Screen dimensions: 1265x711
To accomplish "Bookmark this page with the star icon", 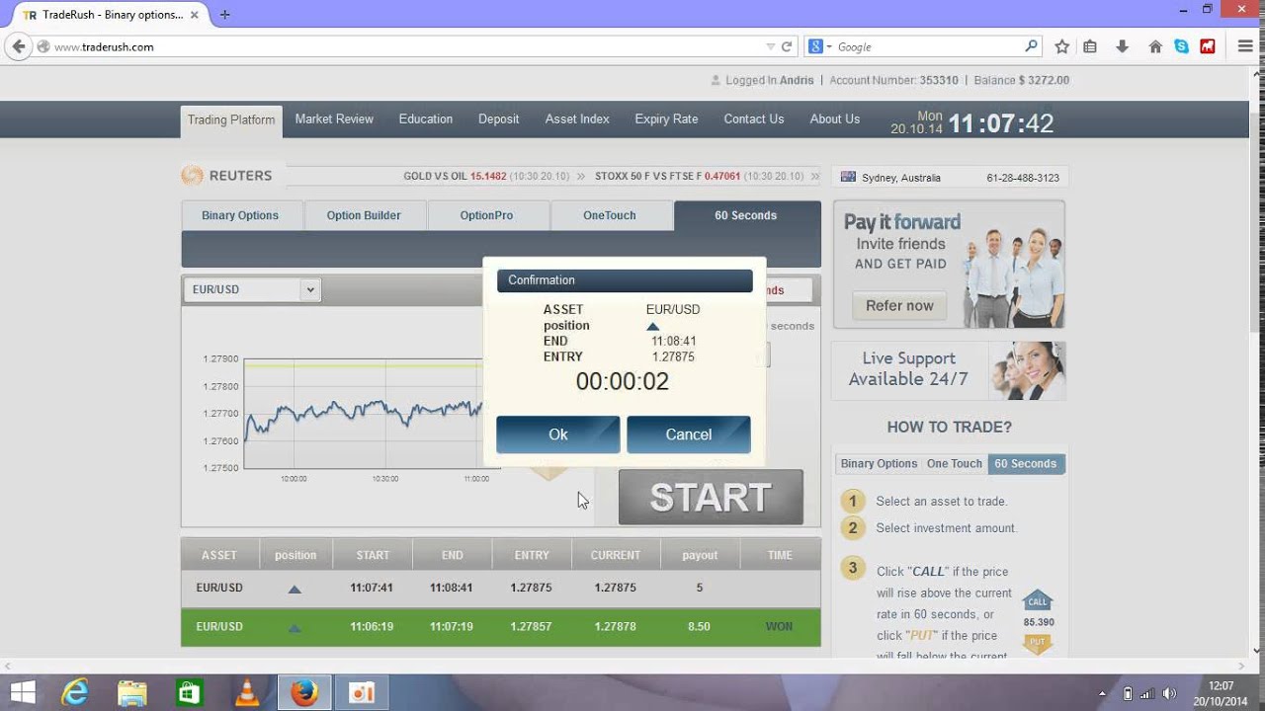I will point(1062,46).
